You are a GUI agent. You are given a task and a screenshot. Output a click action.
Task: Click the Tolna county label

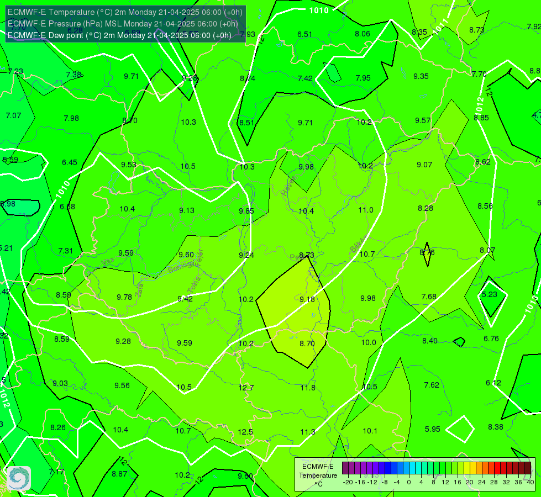pyautogui.click(x=194, y=285)
